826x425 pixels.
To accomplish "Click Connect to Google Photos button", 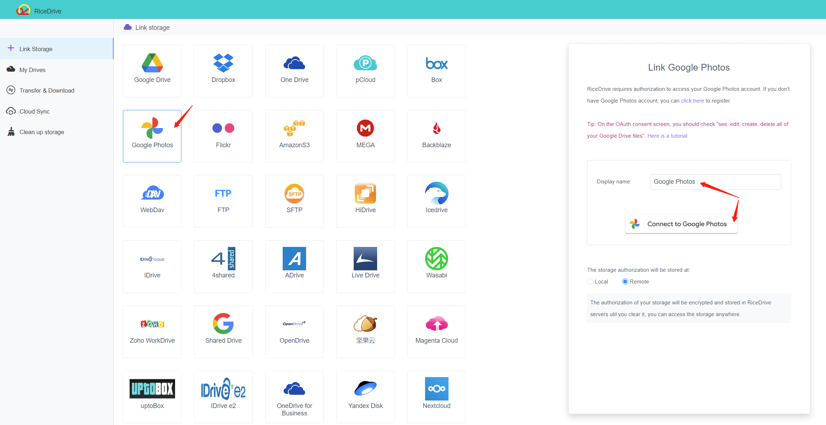I will [x=682, y=224].
